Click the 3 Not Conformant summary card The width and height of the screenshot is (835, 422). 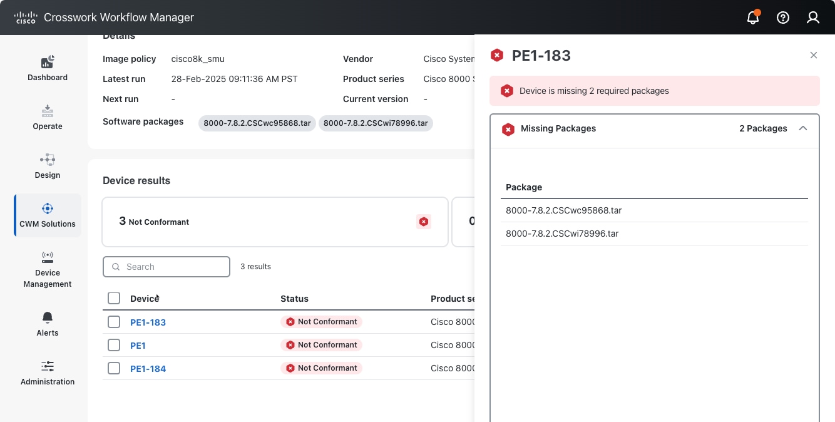pos(275,222)
